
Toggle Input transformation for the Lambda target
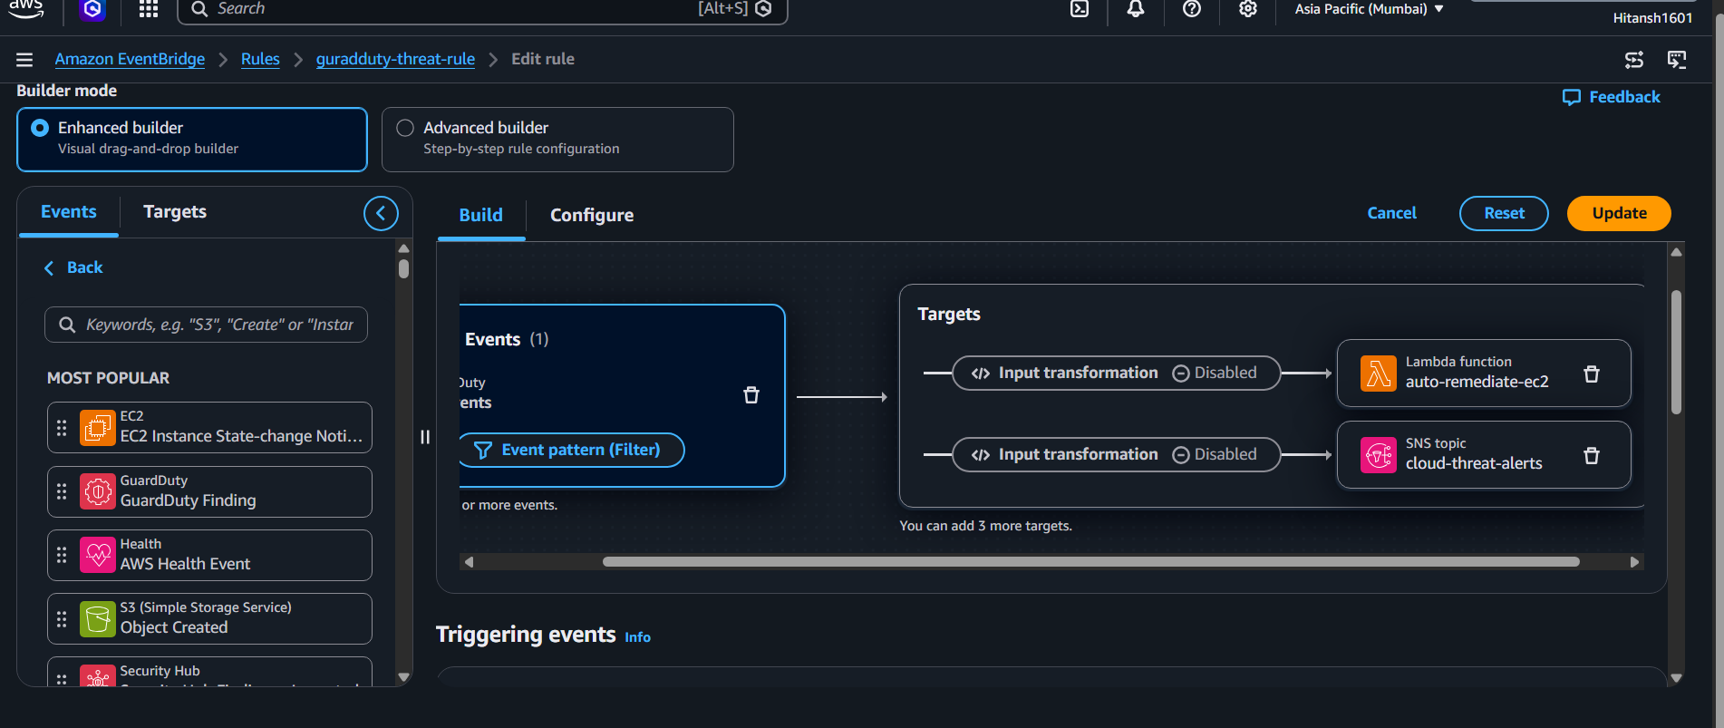(1117, 374)
